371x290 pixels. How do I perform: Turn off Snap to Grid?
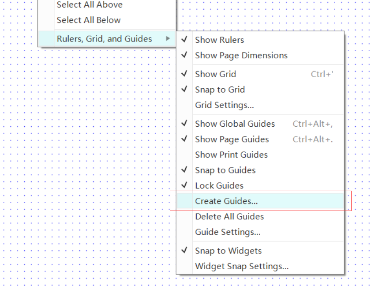pyautogui.click(x=220, y=90)
